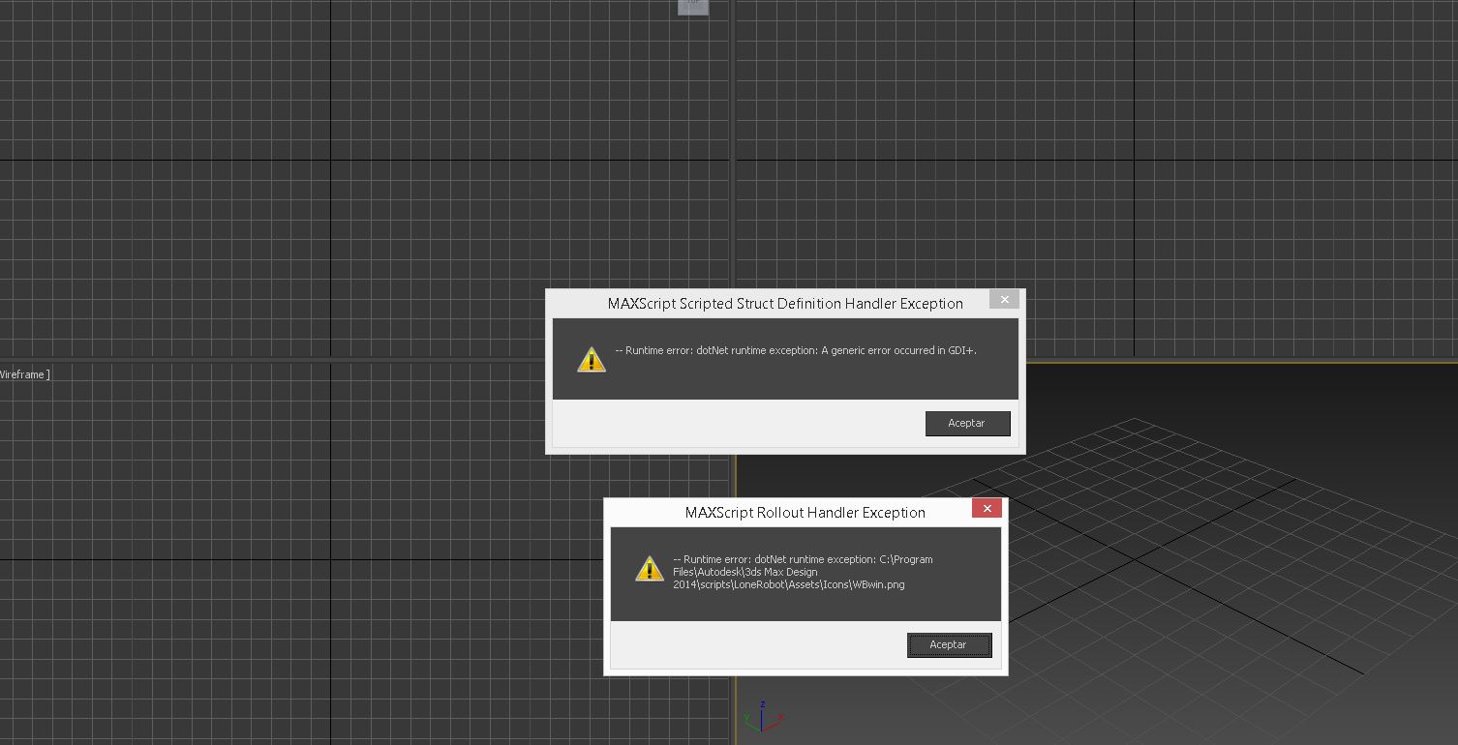Close the Rollout Handler Exception dialog with red X
This screenshot has width=1458, height=745.
click(x=987, y=509)
